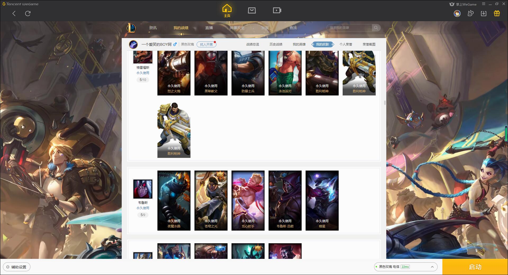Image resolution: width=508 pixels, height=275 pixels.
Task: Open the 历史战绩 sub-tab
Action: (x=276, y=44)
